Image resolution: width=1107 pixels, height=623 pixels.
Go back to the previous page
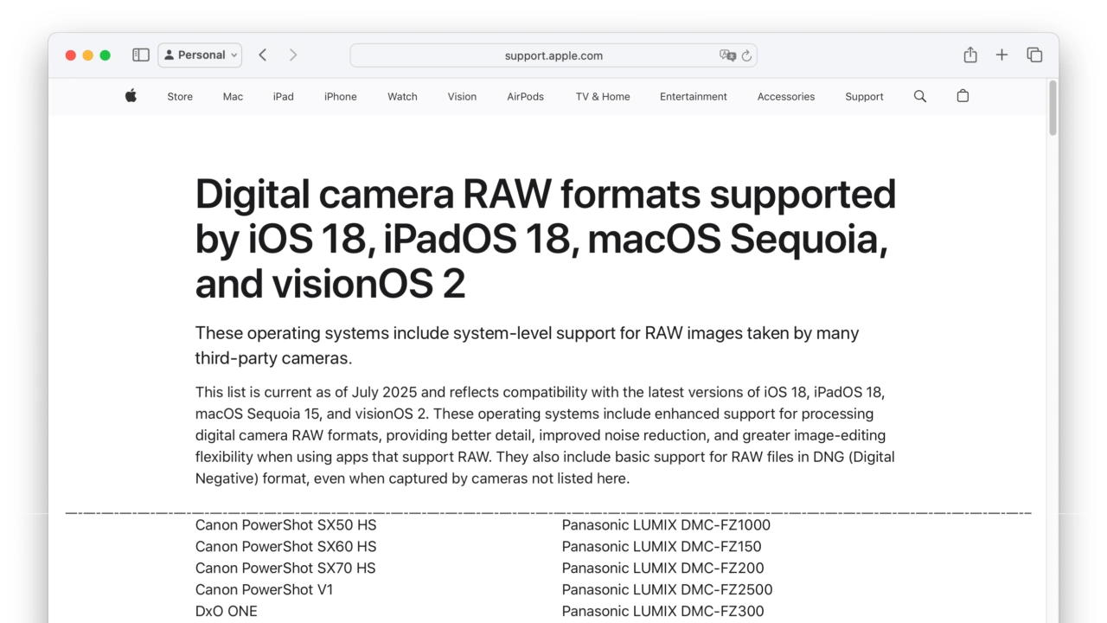263,55
